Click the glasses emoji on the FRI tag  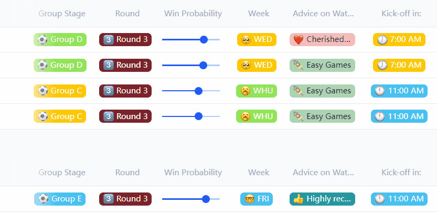tap(249, 199)
